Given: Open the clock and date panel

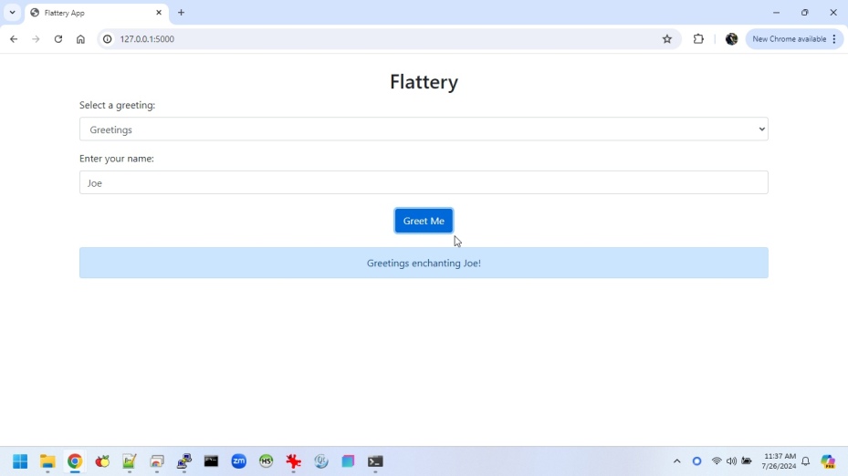Looking at the screenshot, I should 780,461.
